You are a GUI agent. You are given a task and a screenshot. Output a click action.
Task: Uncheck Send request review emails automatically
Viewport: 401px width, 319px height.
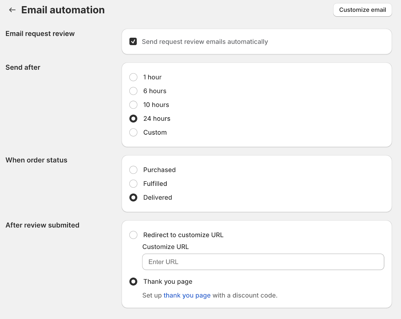tap(133, 42)
